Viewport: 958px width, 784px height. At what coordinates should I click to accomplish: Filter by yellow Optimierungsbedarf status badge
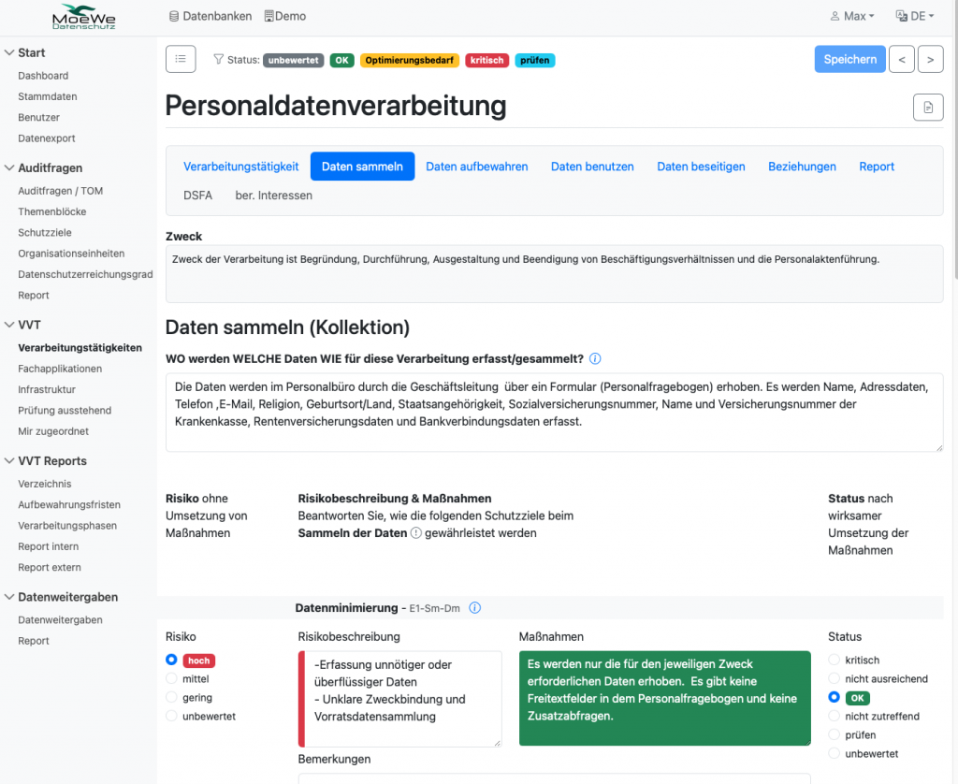[409, 60]
